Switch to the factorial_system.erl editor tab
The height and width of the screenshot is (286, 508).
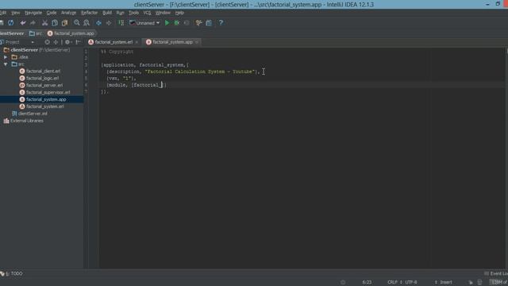pyautogui.click(x=114, y=42)
